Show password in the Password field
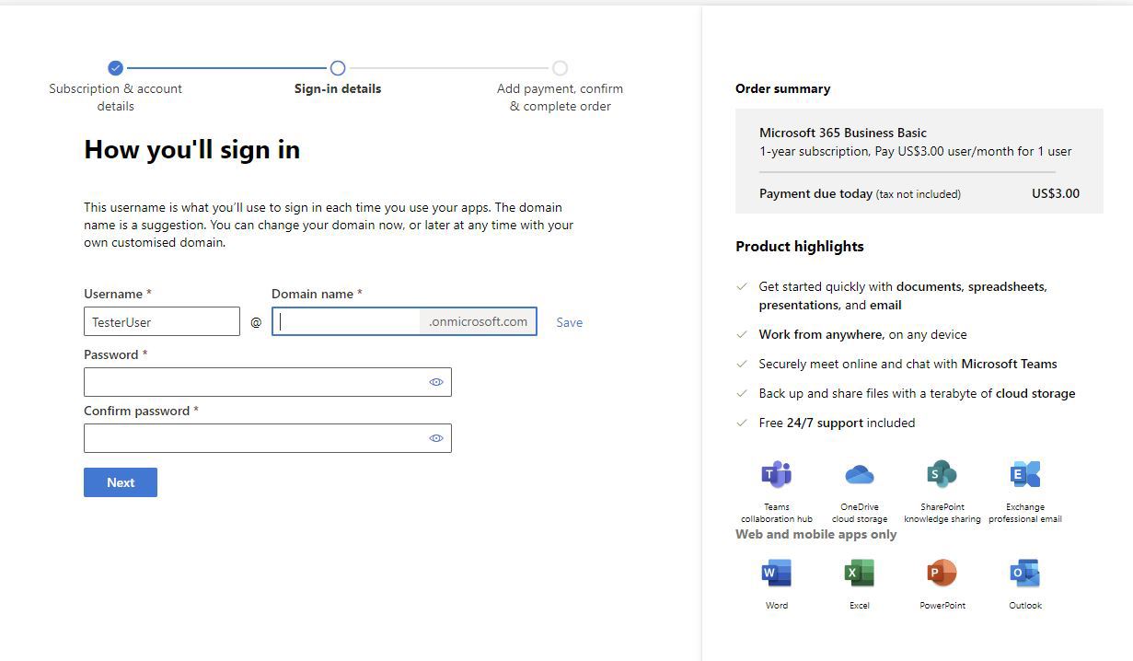This screenshot has height=661, width=1133. [436, 382]
